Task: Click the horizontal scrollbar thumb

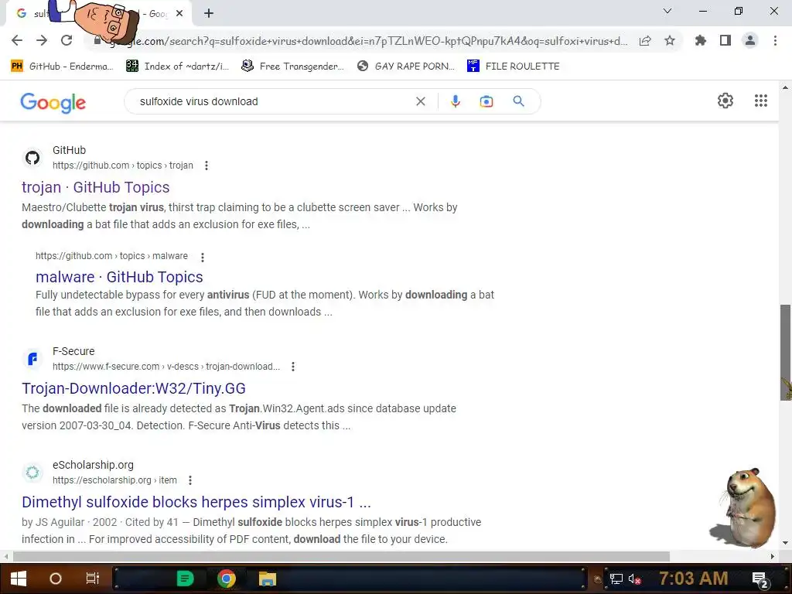Action: click(x=341, y=556)
